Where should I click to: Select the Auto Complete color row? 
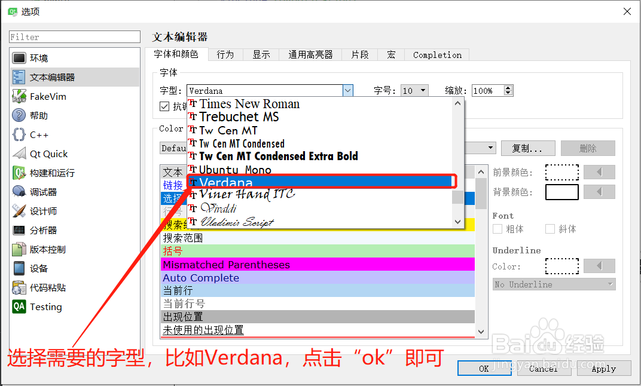pyautogui.click(x=318, y=278)
